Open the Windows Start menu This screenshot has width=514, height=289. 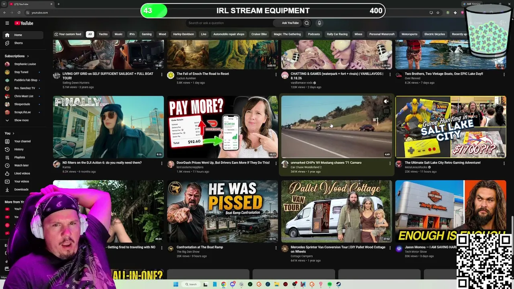tap(175, 284)
